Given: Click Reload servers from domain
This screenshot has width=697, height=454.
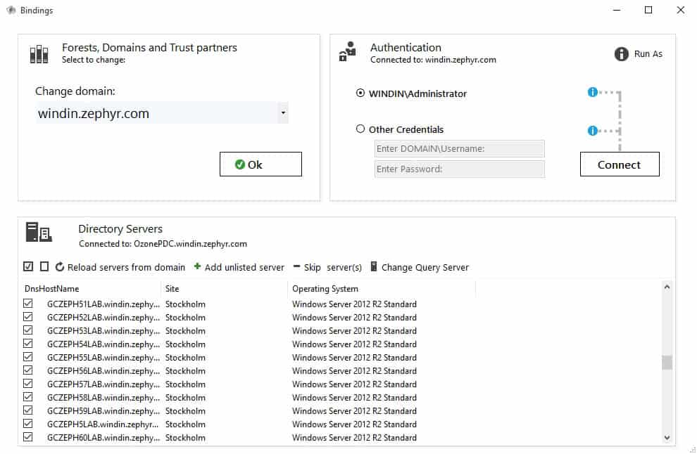Looking at the screenshot, I should tap(126, 267).
